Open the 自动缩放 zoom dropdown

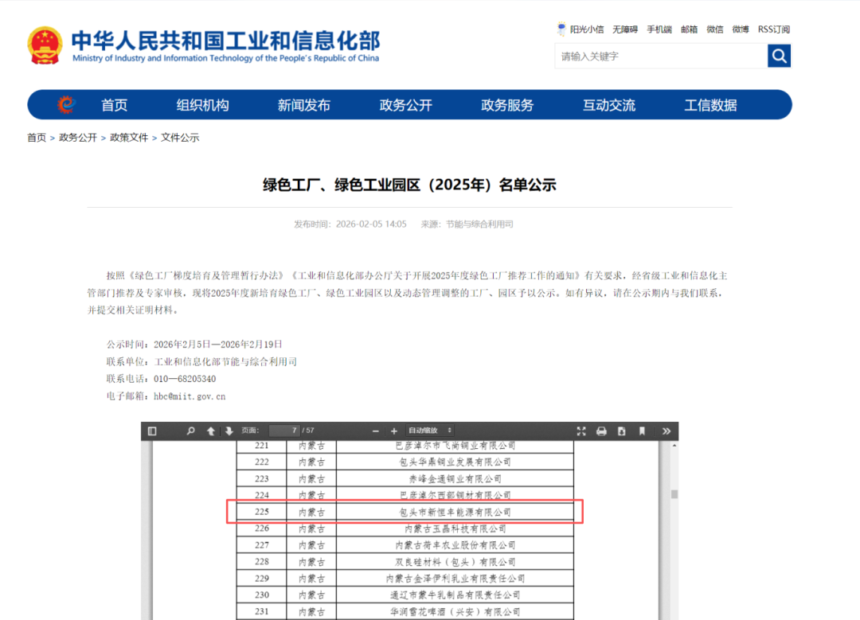pos(429,431)
